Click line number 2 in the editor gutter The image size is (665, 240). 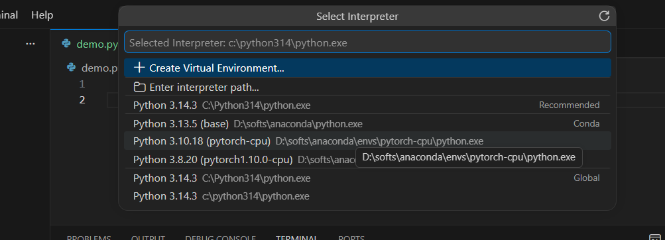pyautogui.click(x=82, y=99)
